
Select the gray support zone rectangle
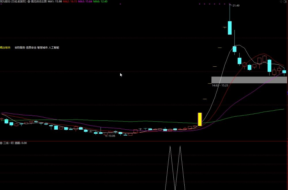[x=249, y=80]
